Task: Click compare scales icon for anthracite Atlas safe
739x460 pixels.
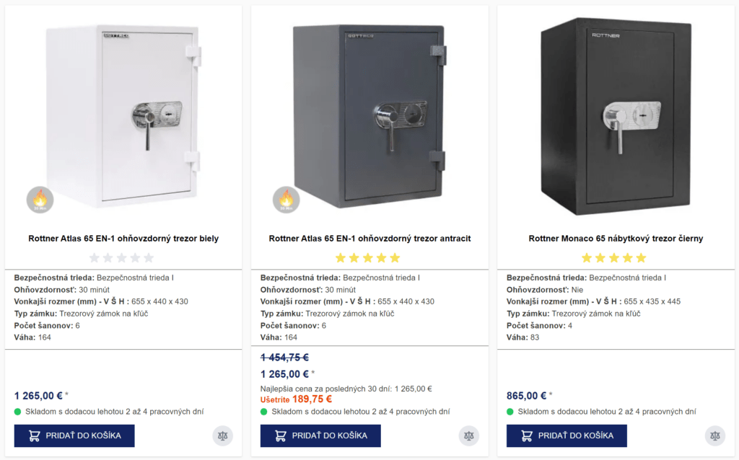Action: click(x=469, y=435)
